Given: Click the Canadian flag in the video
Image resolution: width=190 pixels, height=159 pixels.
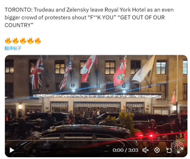Looking at the screenshot, I should (x=89, y=68).
